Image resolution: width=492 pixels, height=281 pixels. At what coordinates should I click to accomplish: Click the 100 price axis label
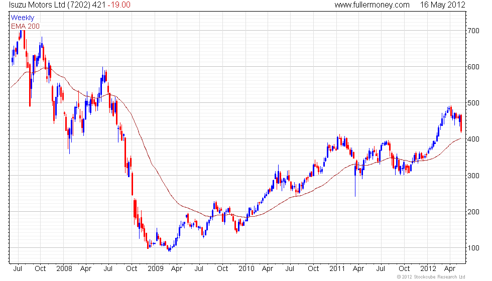pyautogui.click(x=473, y=248)
